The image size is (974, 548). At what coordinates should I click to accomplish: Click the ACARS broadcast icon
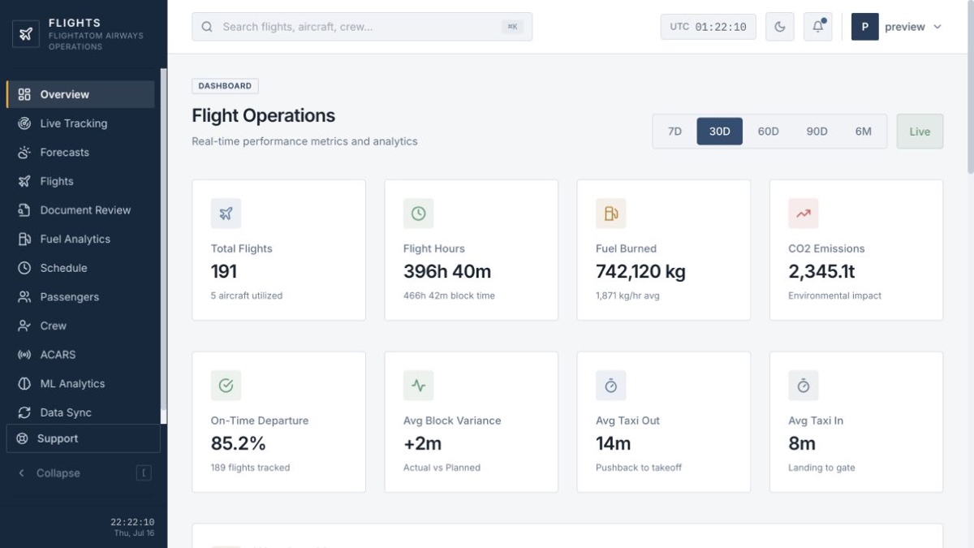click(x=24, y=355)
